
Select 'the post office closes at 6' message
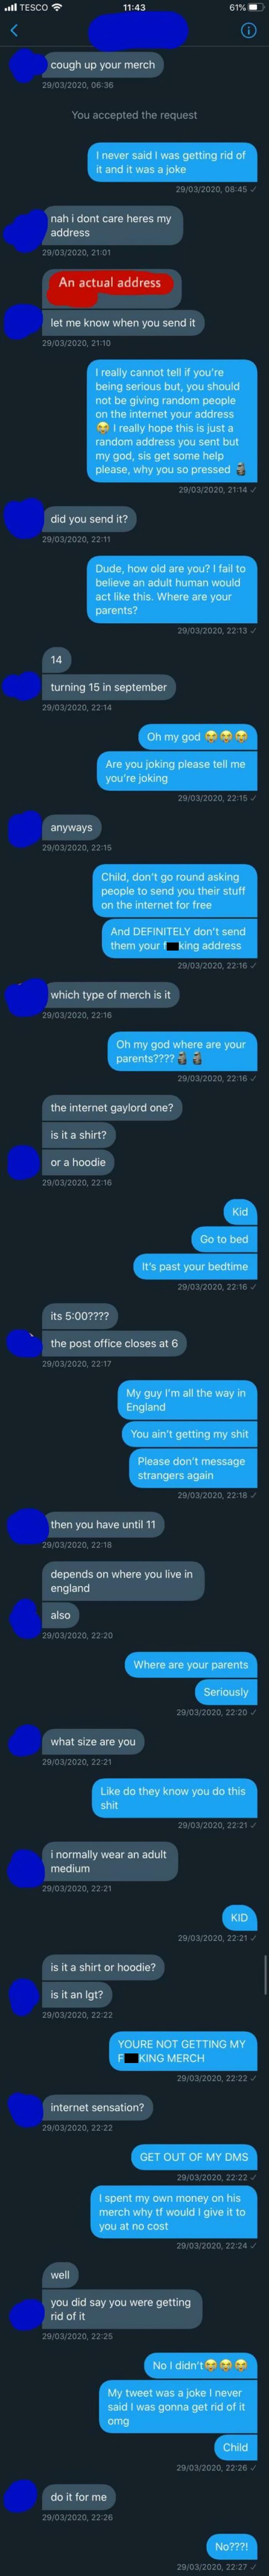point(115,1343)
